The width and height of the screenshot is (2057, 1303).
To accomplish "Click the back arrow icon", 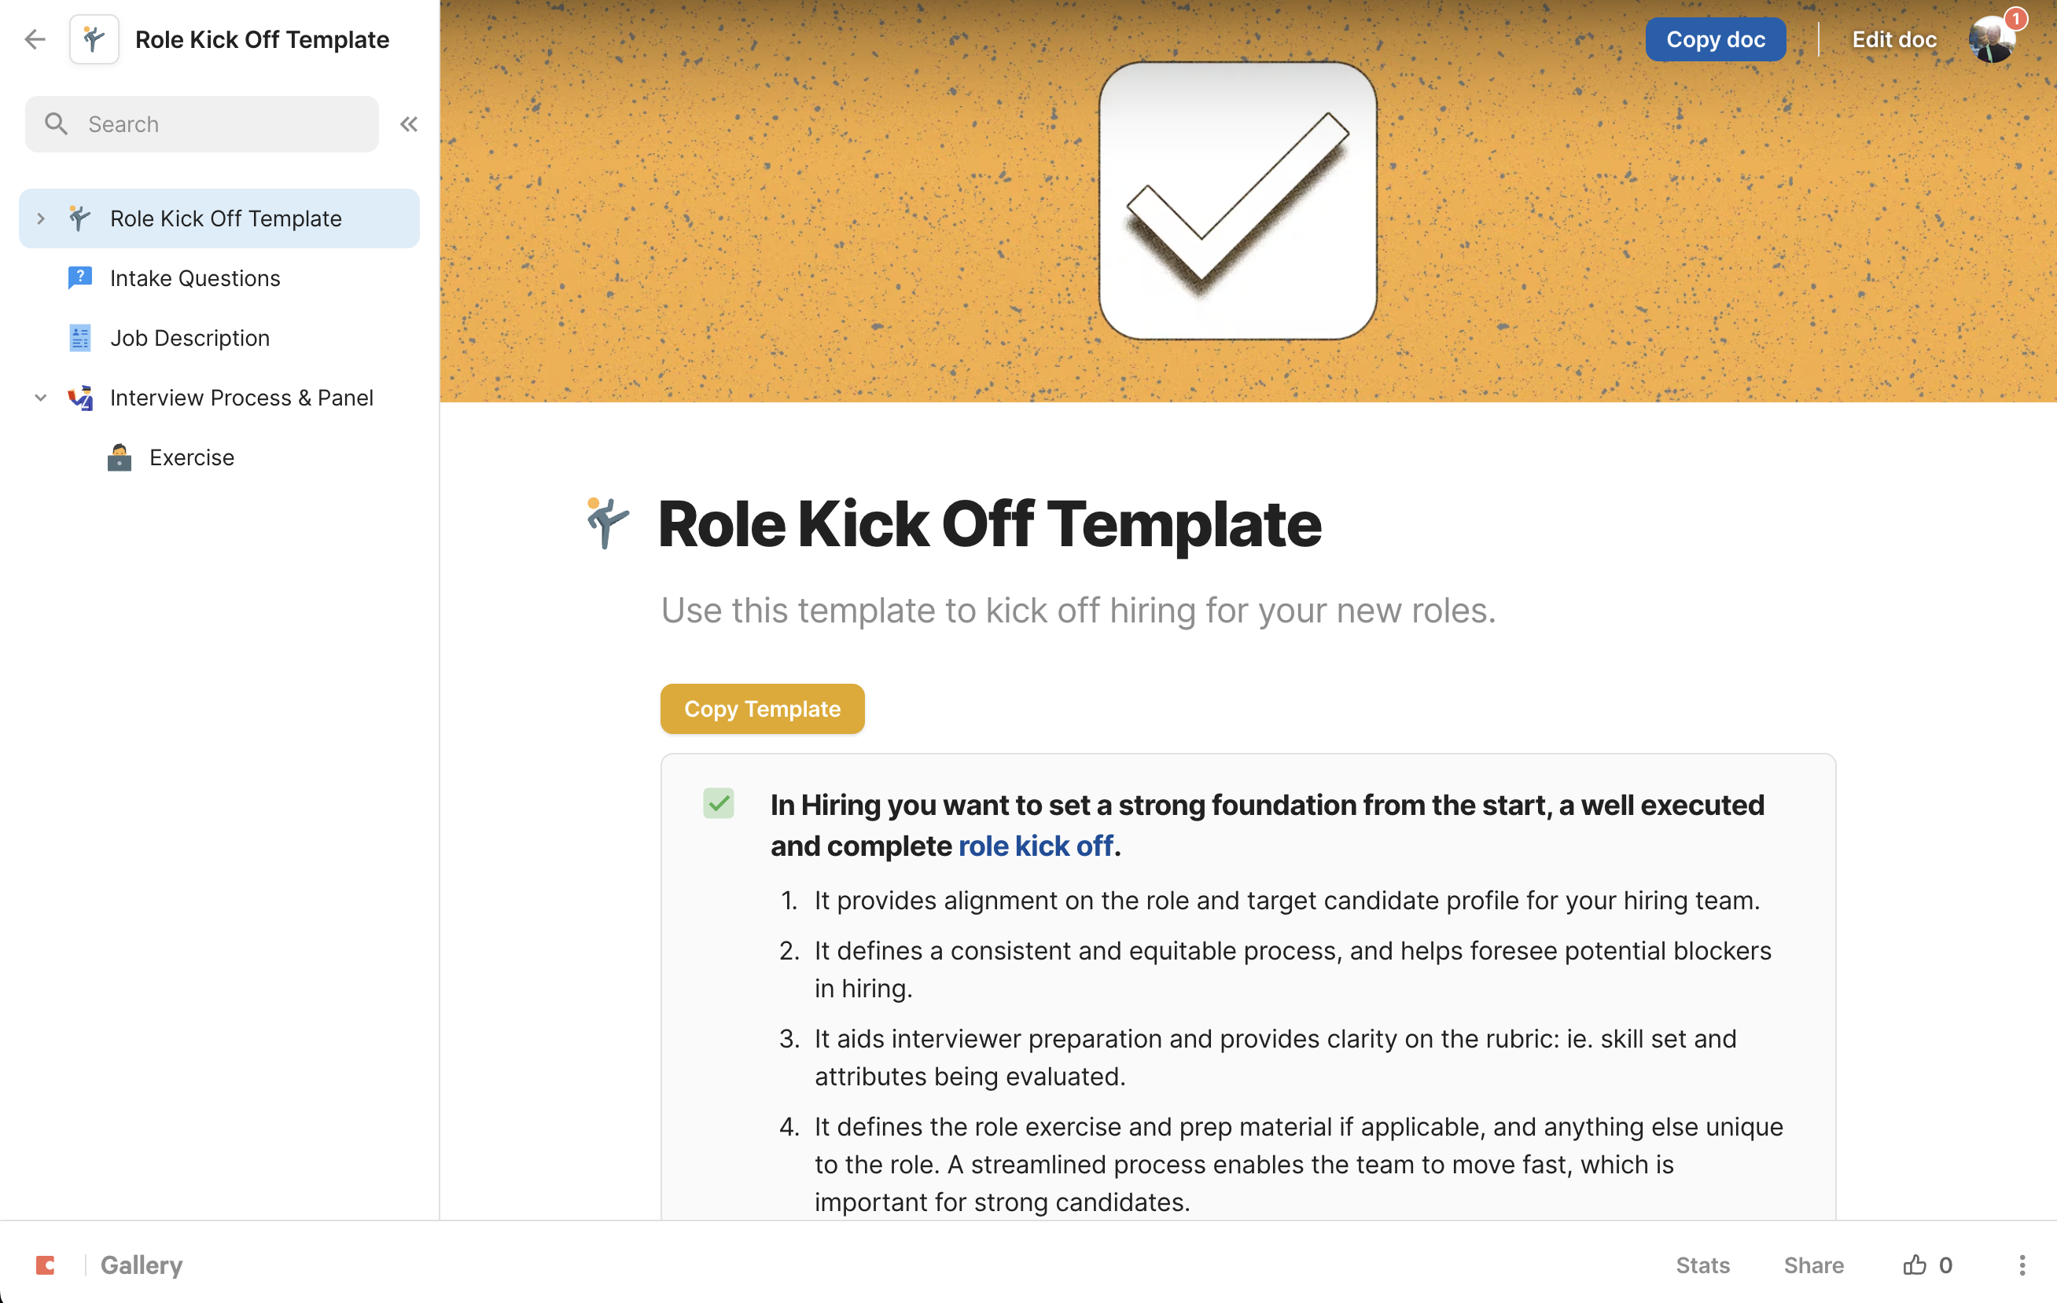I will [35, 39].
